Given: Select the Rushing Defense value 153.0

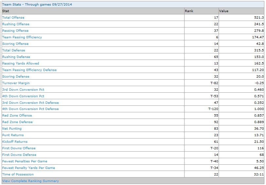Looking at the screenshot, I should coord(259,57).
